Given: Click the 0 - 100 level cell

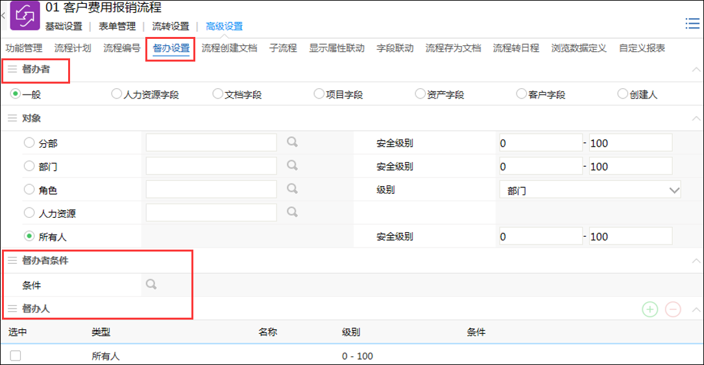Looking at the screenshot, I should (x=358, y=356).
